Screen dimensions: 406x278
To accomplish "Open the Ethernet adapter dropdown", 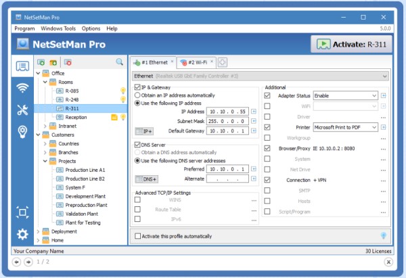I will [x=261, y=76].
